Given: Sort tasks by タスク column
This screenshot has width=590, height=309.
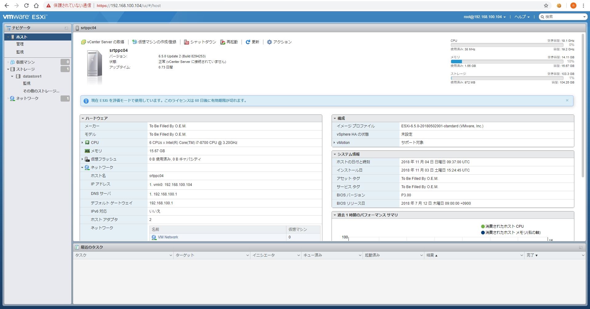Looking at the screenshot, I should (x=124, y=255).
